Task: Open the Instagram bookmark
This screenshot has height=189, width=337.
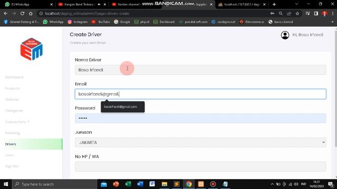Action: pyautogui.click(x=77, y=22)
